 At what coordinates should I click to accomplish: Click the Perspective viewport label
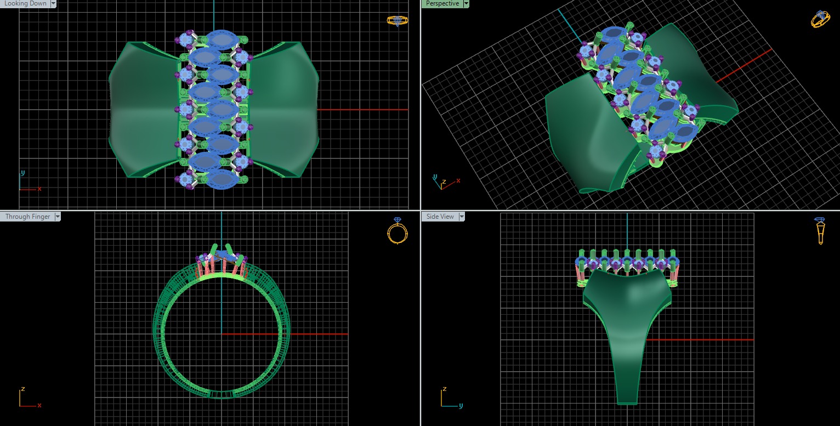pos(442,3)
